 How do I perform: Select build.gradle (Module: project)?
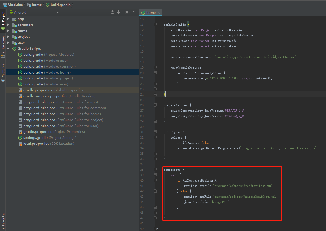click(x=41, y=78)
